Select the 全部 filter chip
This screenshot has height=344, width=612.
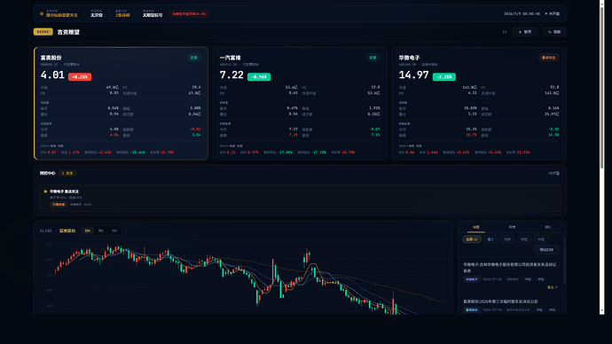[x=472, y=239]
